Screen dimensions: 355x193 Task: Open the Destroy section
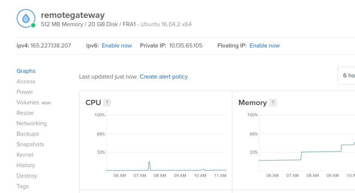click(x=27, y=176)
